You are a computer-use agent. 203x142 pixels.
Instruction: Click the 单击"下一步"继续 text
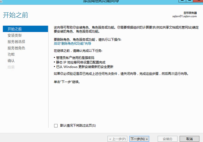67,82
